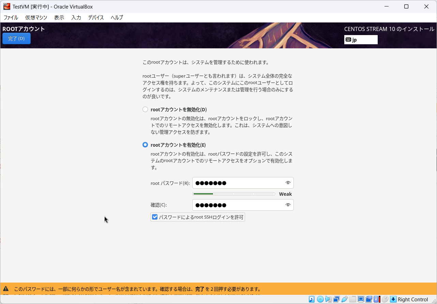
Task: Open the ヘルプ menu
Action: (x=117, y=18)
